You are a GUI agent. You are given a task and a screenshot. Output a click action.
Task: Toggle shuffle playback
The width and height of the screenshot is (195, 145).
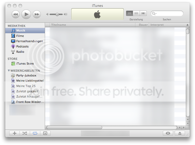pyautogui.click(x=25, y=133)
